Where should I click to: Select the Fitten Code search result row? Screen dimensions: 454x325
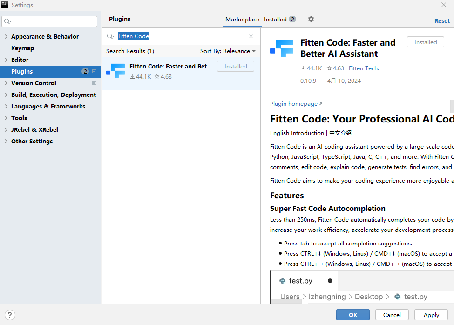[x=181, y=74]
